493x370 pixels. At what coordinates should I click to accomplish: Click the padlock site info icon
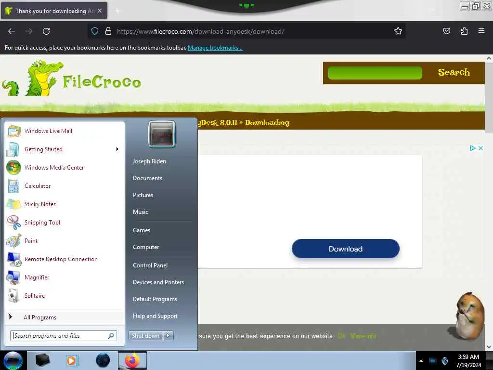tap(108, 31)
